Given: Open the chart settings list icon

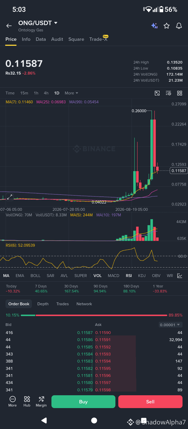Looking at the screenshot, I should [x=168, y=93].
